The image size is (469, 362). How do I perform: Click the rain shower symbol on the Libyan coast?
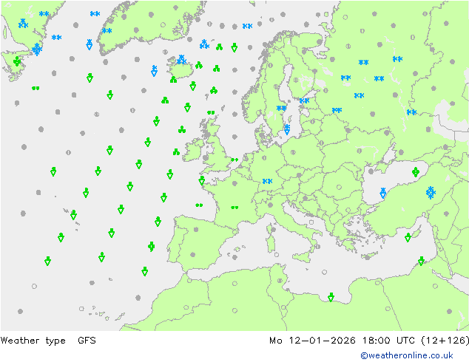tap(331, 297)
